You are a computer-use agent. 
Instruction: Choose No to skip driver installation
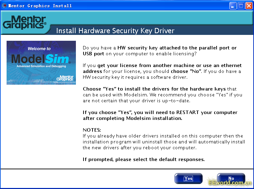point(231,179)
